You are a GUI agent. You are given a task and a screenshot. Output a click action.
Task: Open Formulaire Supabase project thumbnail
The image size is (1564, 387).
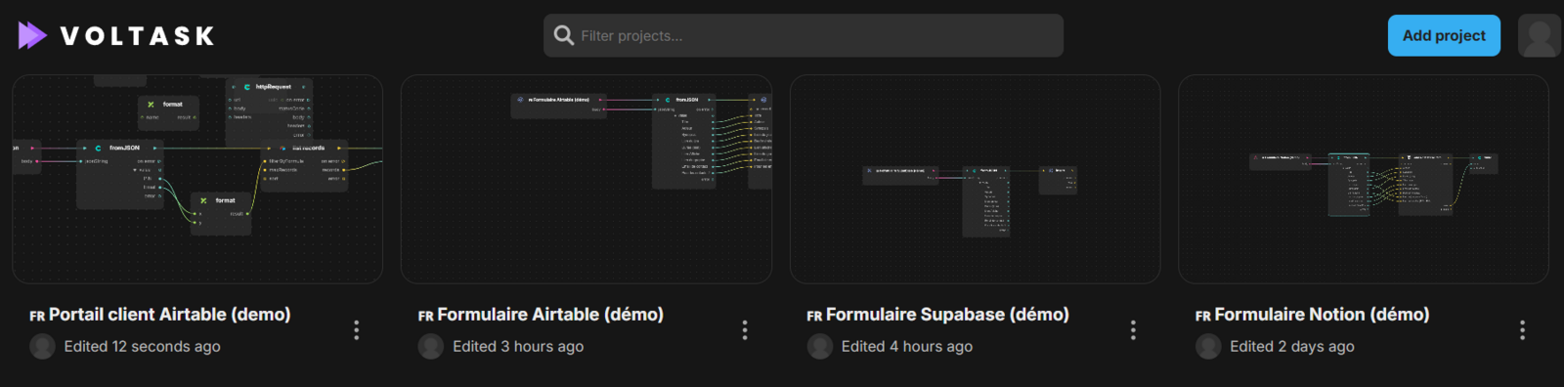975,179
